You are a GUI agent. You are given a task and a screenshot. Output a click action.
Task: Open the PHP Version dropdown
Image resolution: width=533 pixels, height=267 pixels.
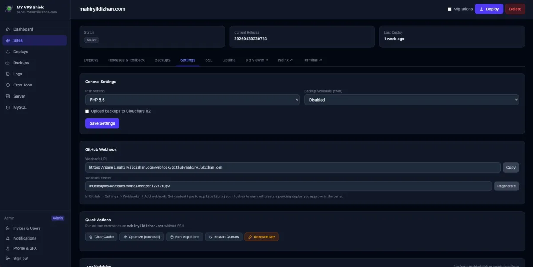click(x=192, y=100)
